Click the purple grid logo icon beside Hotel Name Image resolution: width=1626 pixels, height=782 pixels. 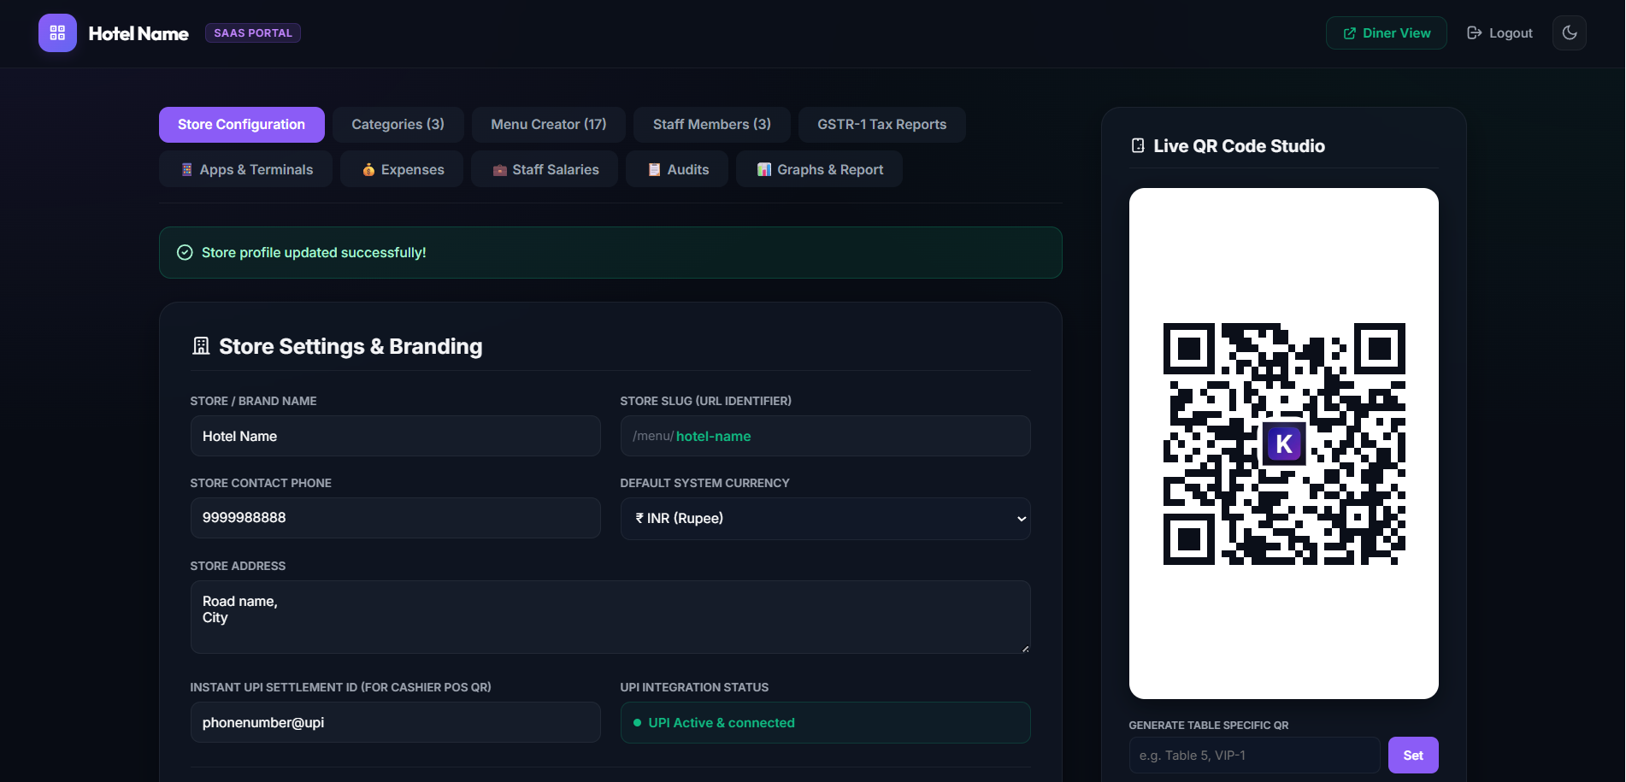[57, 33]
